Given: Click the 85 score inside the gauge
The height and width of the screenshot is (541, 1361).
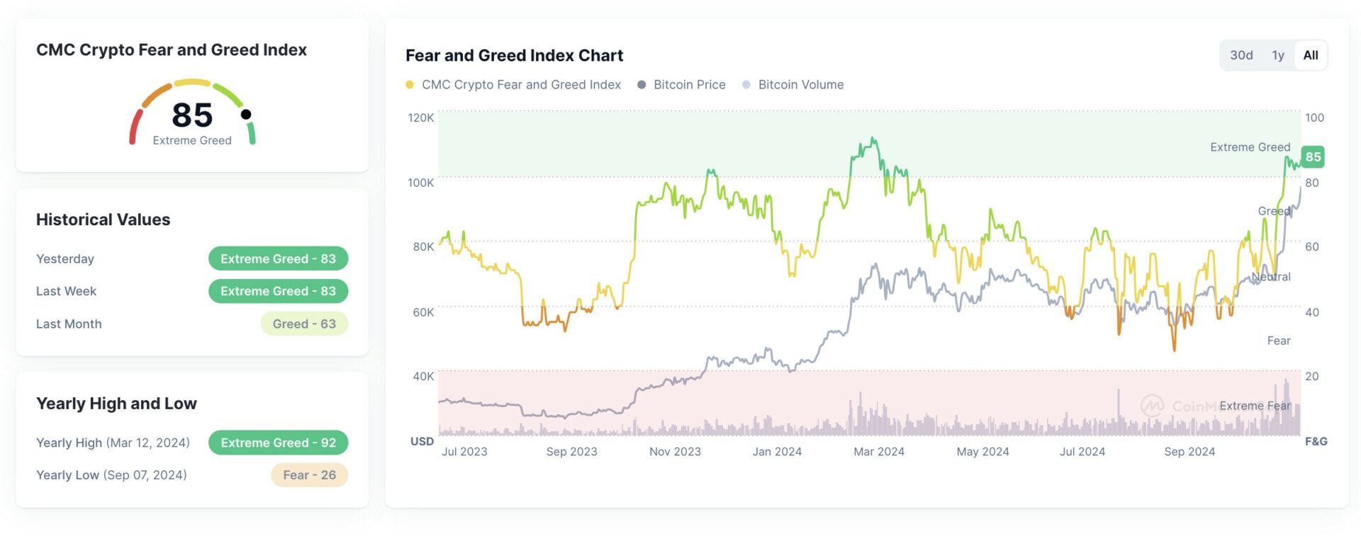Looking at the screenshot, I should 191,114.
